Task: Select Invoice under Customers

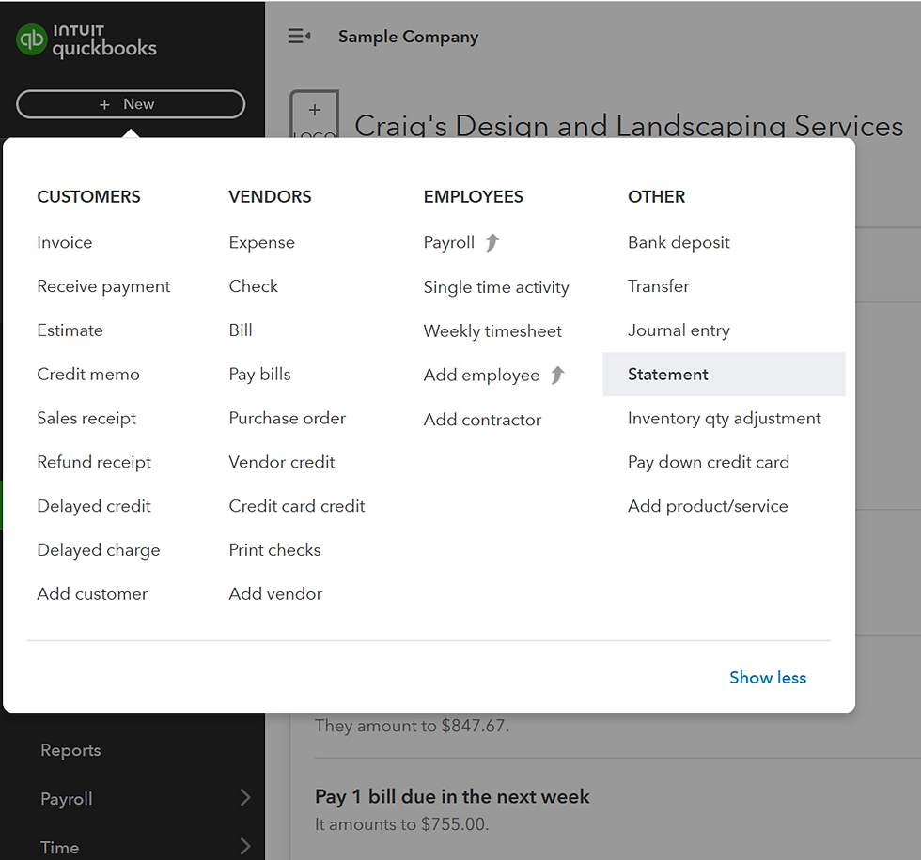Action: click(65, 242)
